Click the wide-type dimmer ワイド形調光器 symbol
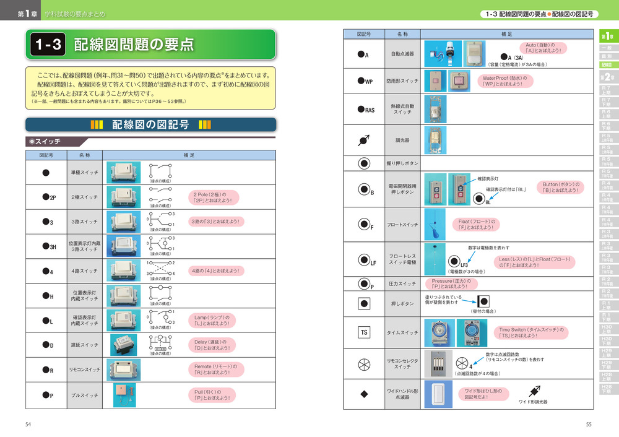Screen dimensions: 619x437 [x=532, y=391]
